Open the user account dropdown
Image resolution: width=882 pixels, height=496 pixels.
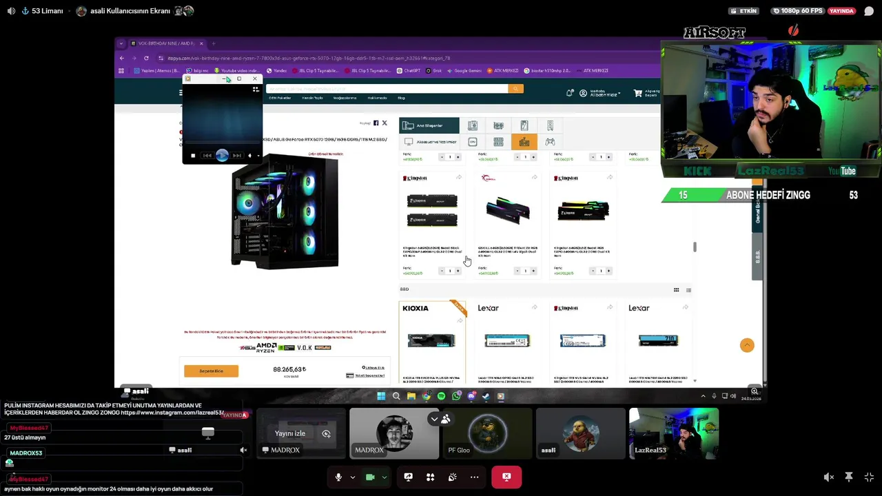pos(599,93)
